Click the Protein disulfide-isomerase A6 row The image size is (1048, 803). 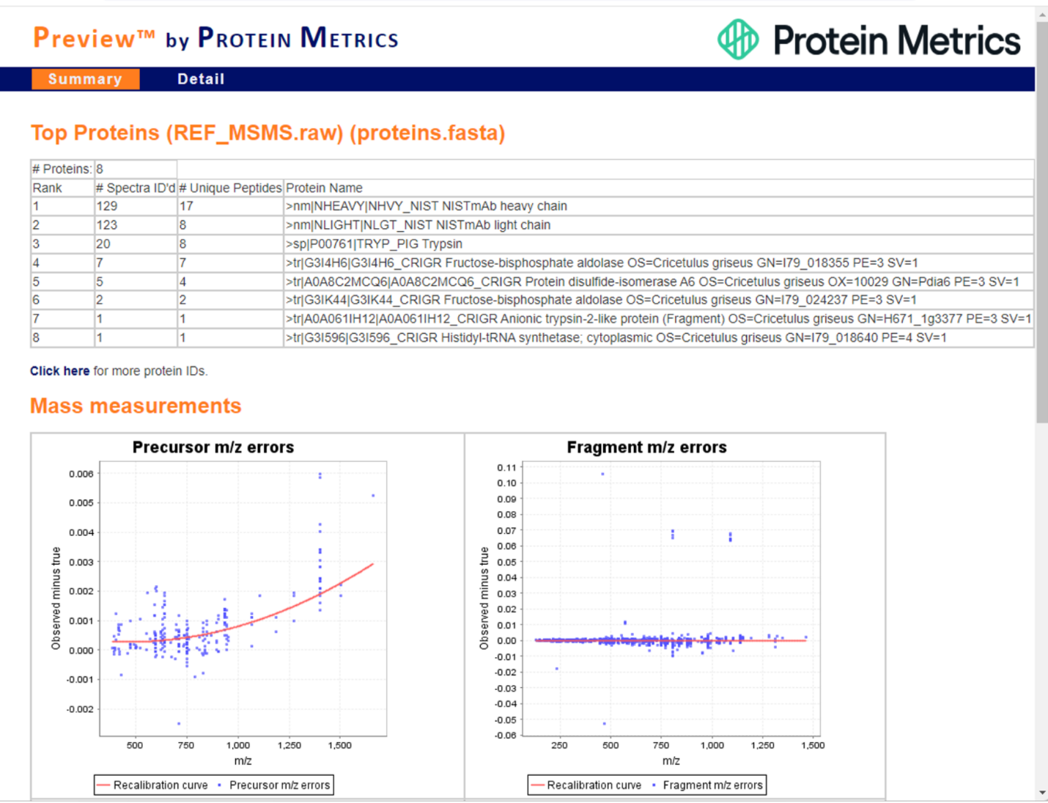[532, 282]
